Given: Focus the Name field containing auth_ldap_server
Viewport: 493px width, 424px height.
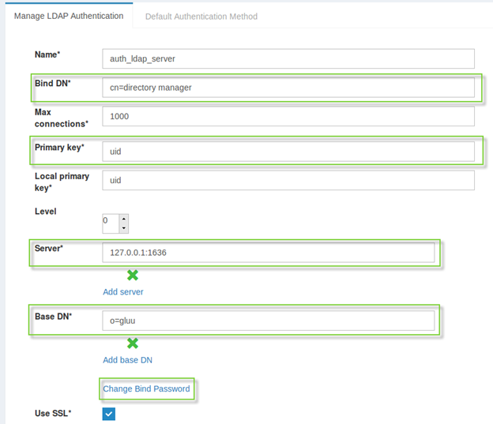Looking at the screenshot, I should click(x=288, y=58).
